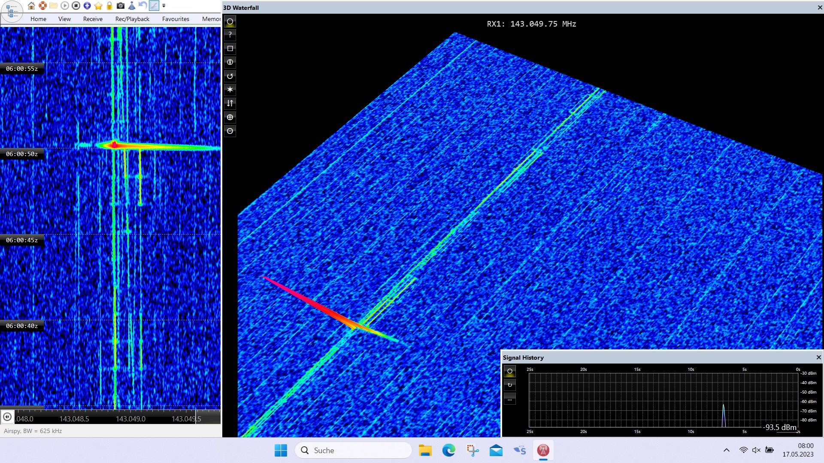Viewport: 824px width, 463px height.
Task: Open the Receive ribbon tab
Action: (93, 19)
